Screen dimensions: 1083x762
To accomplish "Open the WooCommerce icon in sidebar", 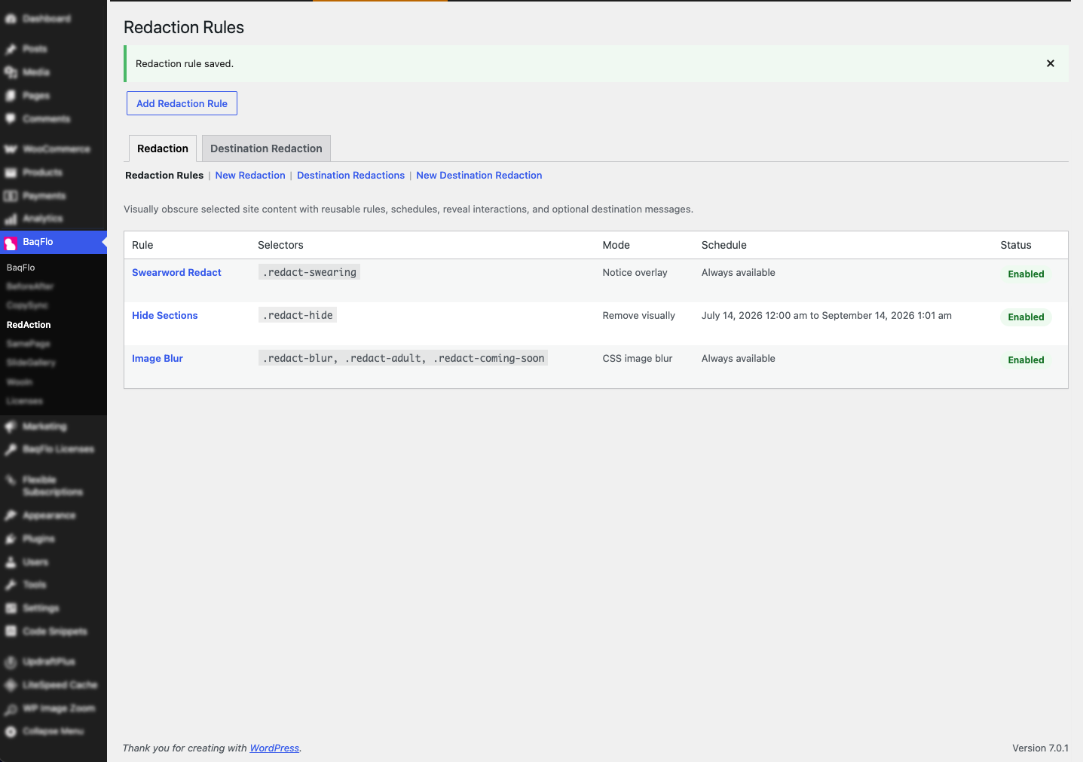I will pyautogui.click(x=11, y=149).
